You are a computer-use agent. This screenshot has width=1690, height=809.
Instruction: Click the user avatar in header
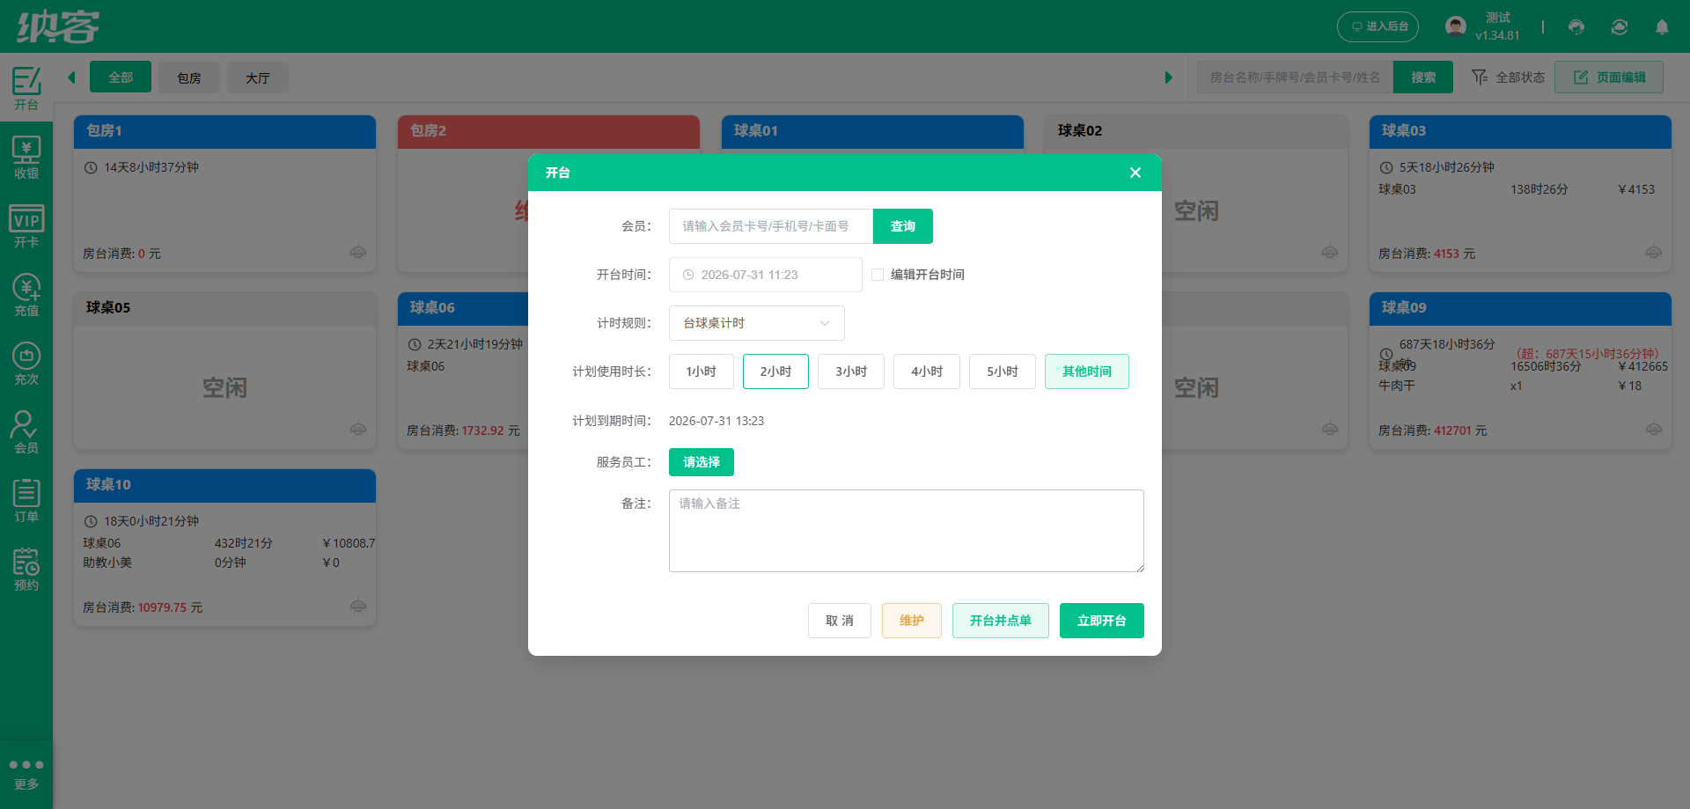pos(1456,26)
